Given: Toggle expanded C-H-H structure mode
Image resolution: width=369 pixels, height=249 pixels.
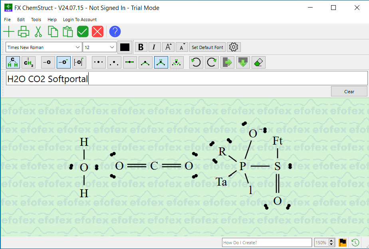Looking at the screenshot, I should (x=13, y=63).
